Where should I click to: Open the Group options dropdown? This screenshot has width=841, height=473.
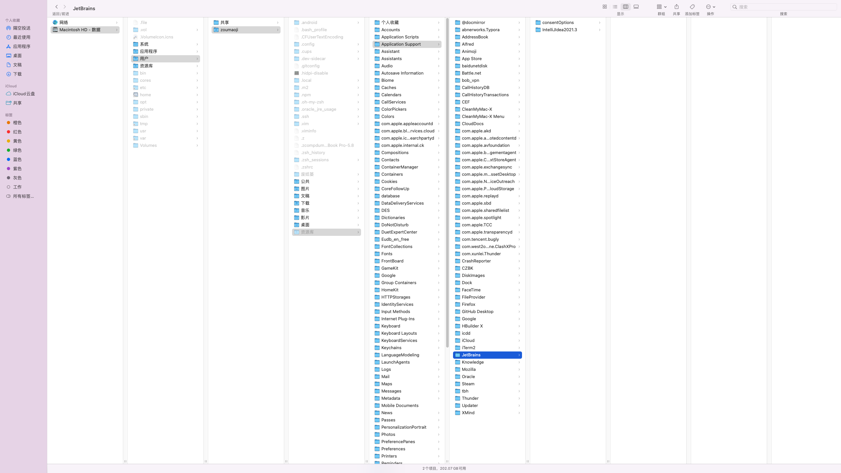(661, 7)
